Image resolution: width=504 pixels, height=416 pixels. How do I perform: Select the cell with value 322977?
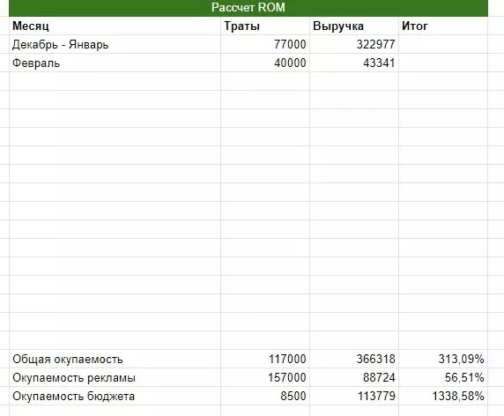[354, 44]
